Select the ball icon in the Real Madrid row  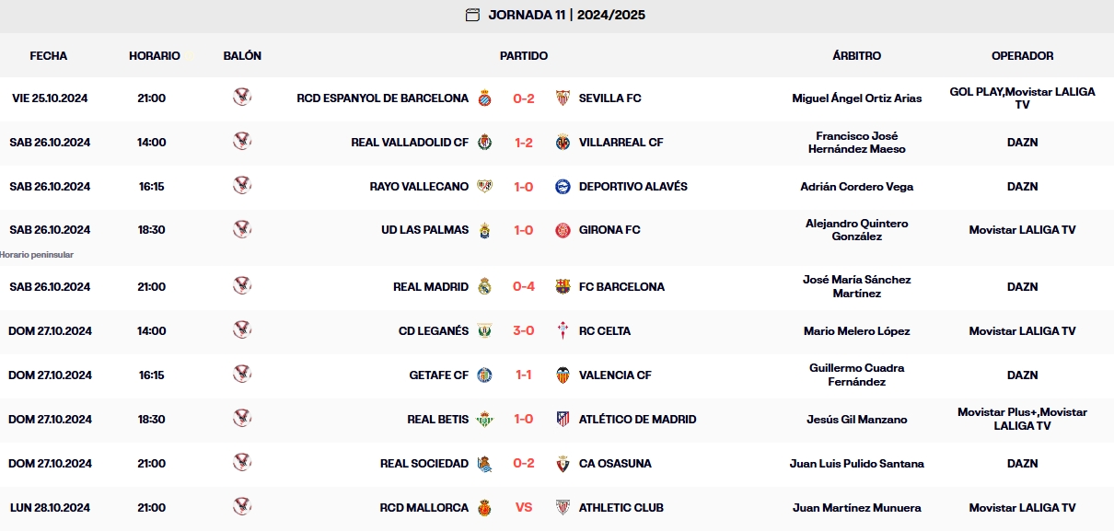(242, 286)
